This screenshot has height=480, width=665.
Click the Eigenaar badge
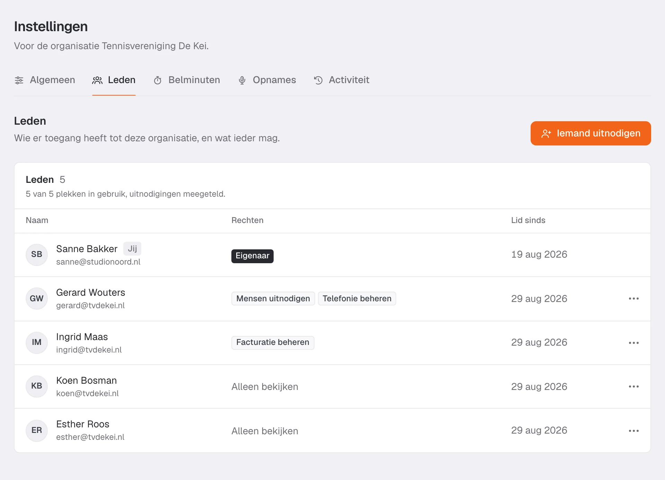pos(252,256)
